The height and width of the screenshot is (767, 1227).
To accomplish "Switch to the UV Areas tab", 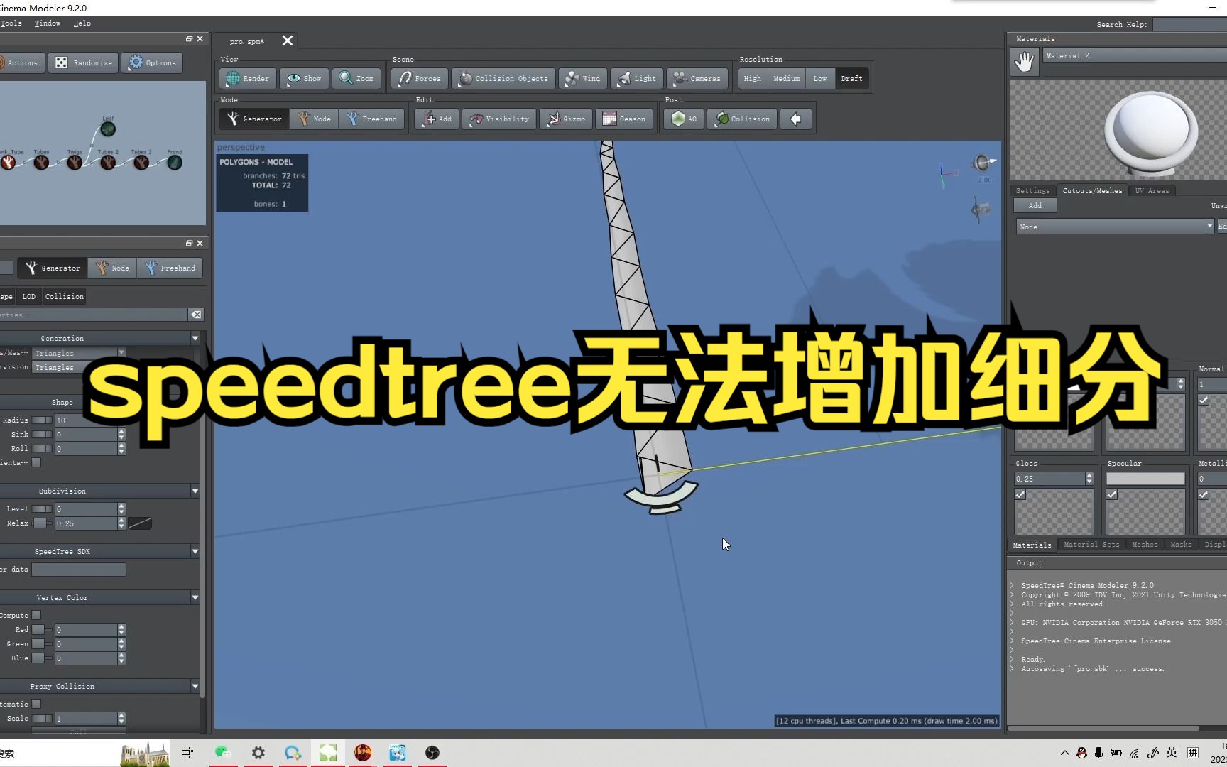I will click(1152, 190).
